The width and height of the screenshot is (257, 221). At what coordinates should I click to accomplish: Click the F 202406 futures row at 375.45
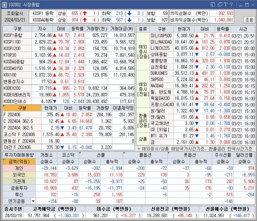pos(69,115)
